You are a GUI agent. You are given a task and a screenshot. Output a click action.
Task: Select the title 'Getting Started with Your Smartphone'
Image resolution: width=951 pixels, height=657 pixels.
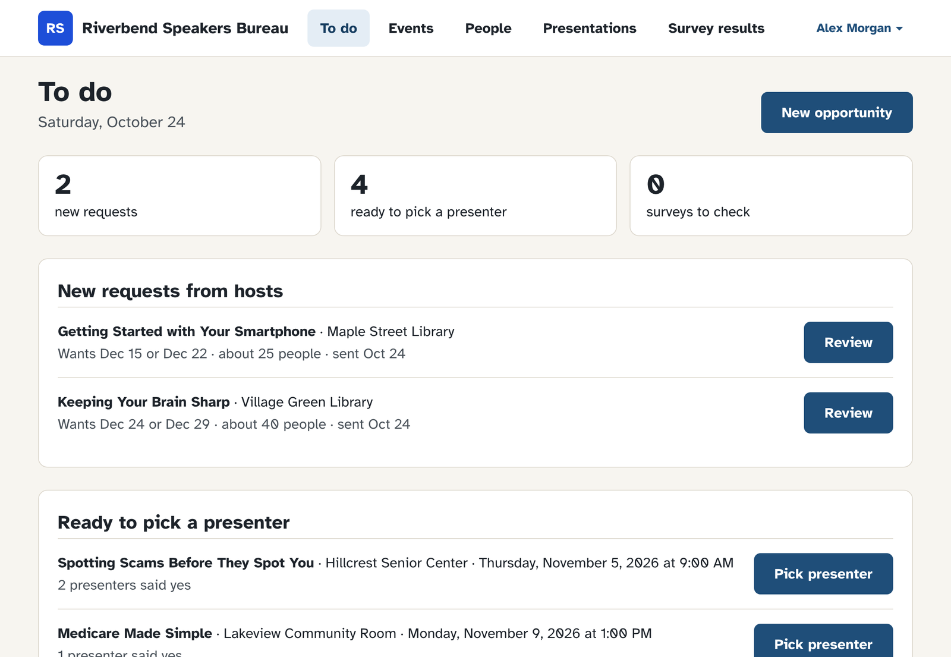[187, 331]
